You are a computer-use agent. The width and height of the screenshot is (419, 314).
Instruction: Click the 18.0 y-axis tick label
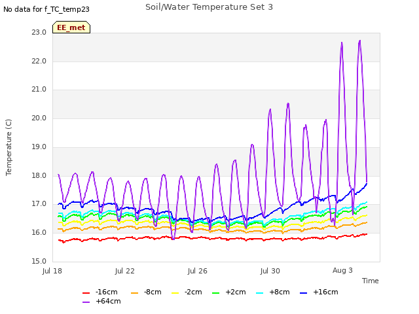(x=39, y=175)
